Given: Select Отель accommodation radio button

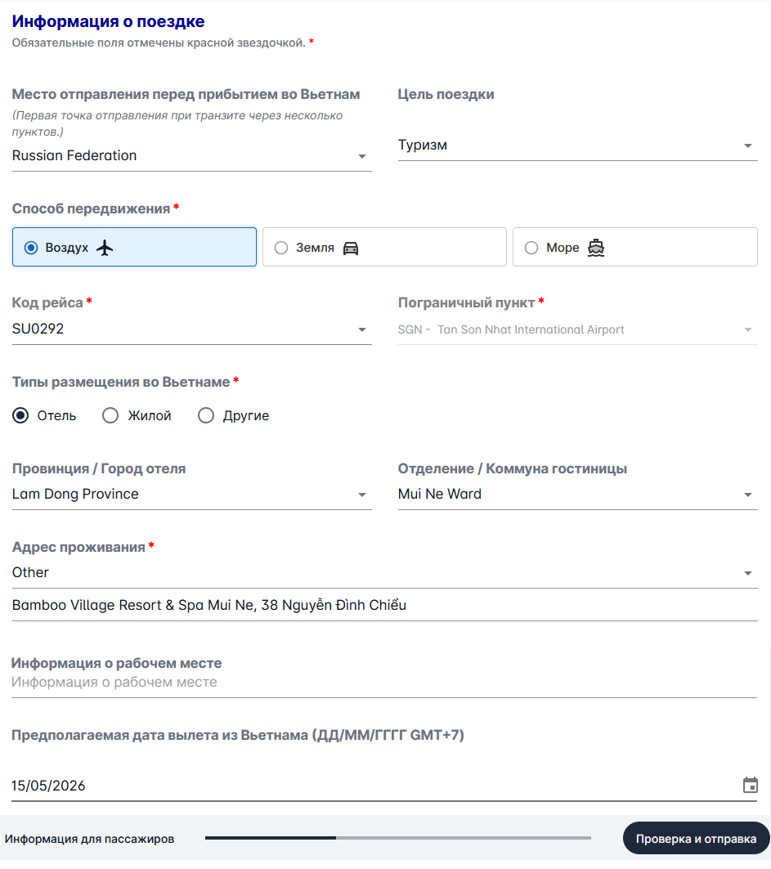Looking at the screenshot, I should coord(20,415).
